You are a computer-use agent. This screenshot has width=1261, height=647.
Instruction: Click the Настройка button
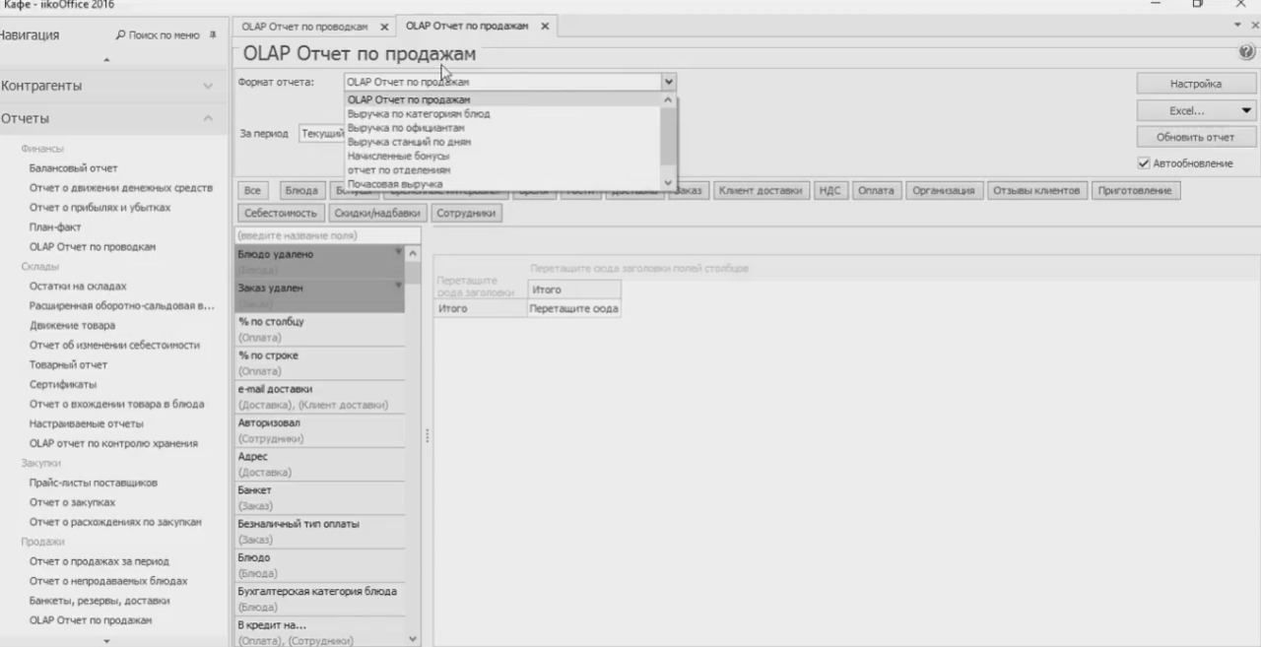click(1195, 83)
